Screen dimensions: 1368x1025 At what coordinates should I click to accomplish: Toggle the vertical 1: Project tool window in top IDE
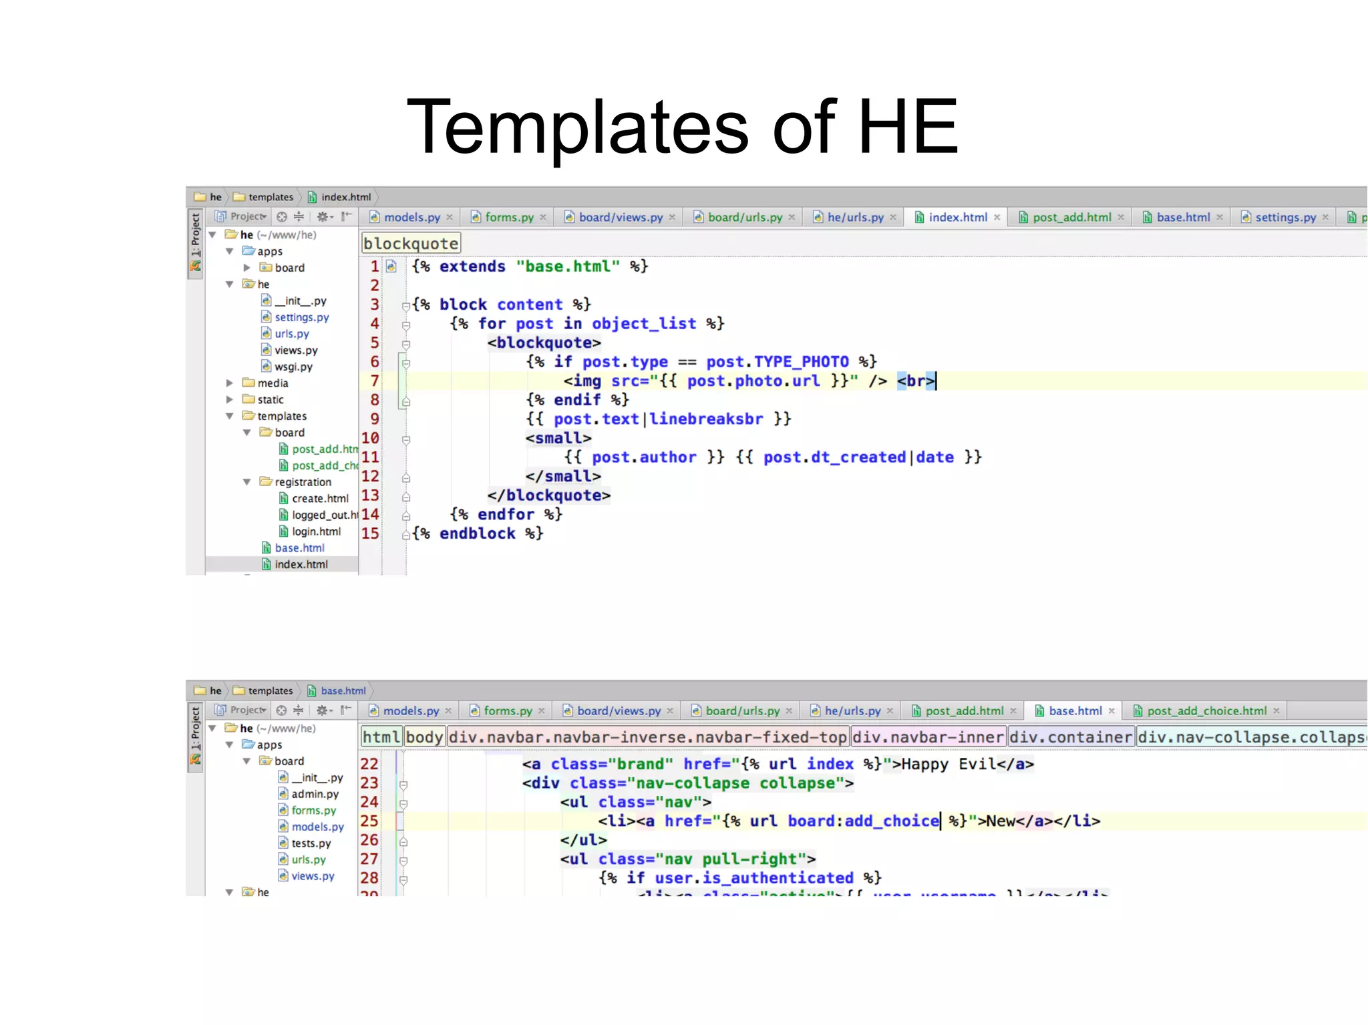click(x=195, y=244)
